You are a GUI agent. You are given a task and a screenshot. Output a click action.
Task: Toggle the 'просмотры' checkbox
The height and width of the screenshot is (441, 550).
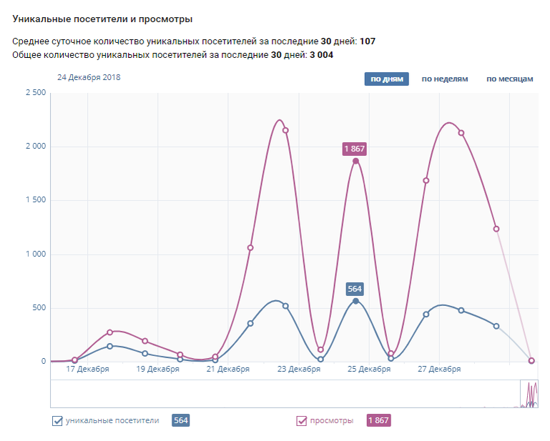pos(302,421)
